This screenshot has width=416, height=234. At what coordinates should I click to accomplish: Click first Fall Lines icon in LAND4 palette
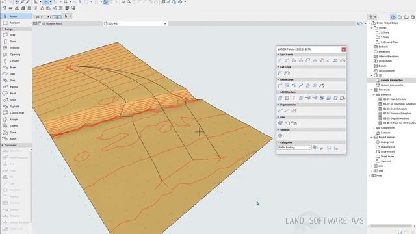(280, 73)
